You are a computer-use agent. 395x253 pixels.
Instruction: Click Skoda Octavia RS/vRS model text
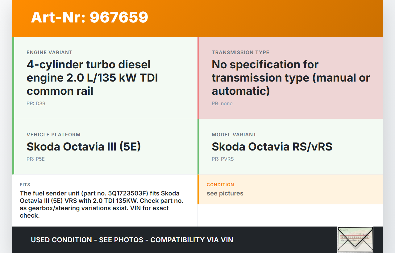[x=272, y=147]
